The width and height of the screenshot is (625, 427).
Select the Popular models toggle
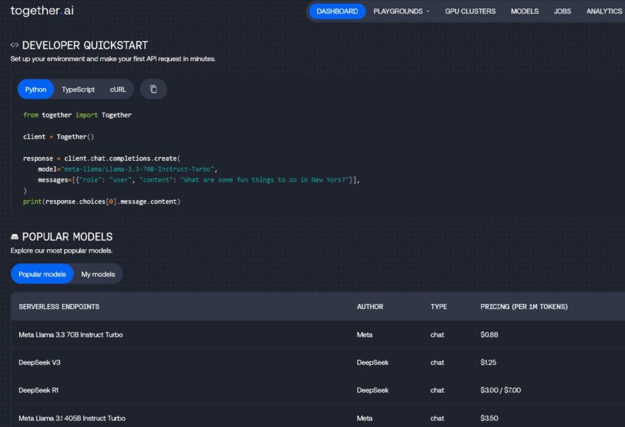[42, 274]
